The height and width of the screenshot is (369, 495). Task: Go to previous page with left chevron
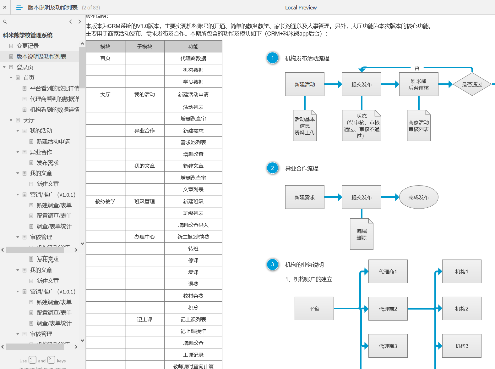pyautogui.click(x=71, y=22)
